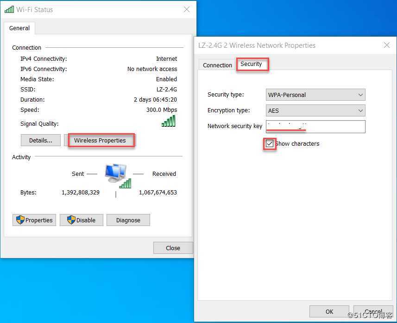The image size is (397, 323).
Task: Close the Wi-Fi Status window with X
Action: click(187, 10)
